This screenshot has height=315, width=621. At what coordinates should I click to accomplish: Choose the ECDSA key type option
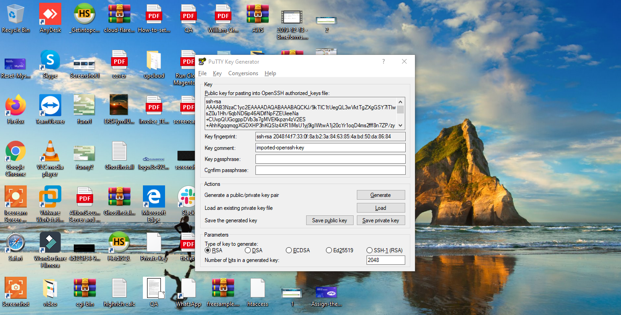point(289,250)
